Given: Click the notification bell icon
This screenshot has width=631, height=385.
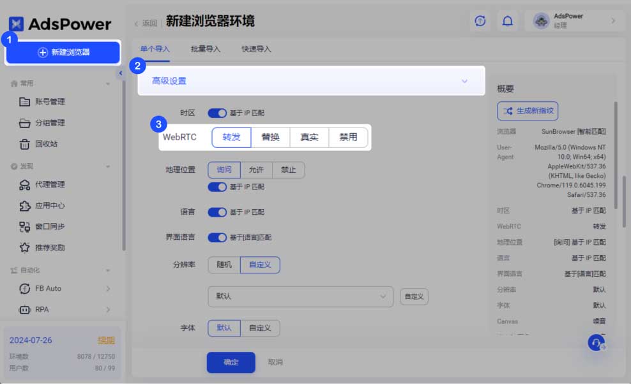Looking at the screenshot, I should (x=507, y=21).
